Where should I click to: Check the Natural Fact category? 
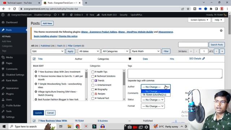(93, 98)
